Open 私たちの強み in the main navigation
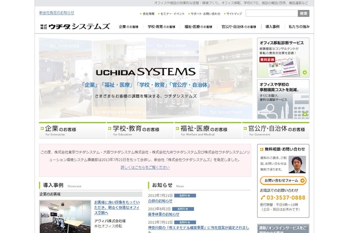Screen dimensions: 349x233 299,27
